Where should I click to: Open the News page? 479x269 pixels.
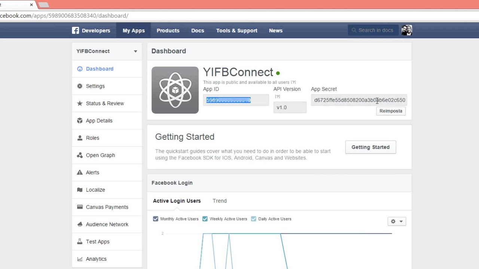pyautogui.click(x=276, y=31)
